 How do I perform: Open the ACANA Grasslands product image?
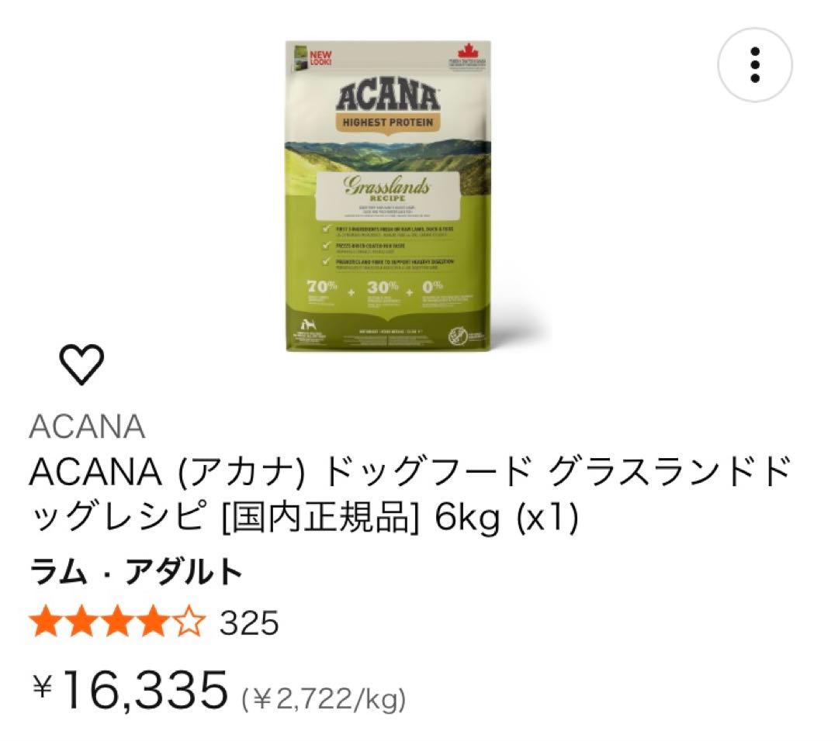pos(388,195)
